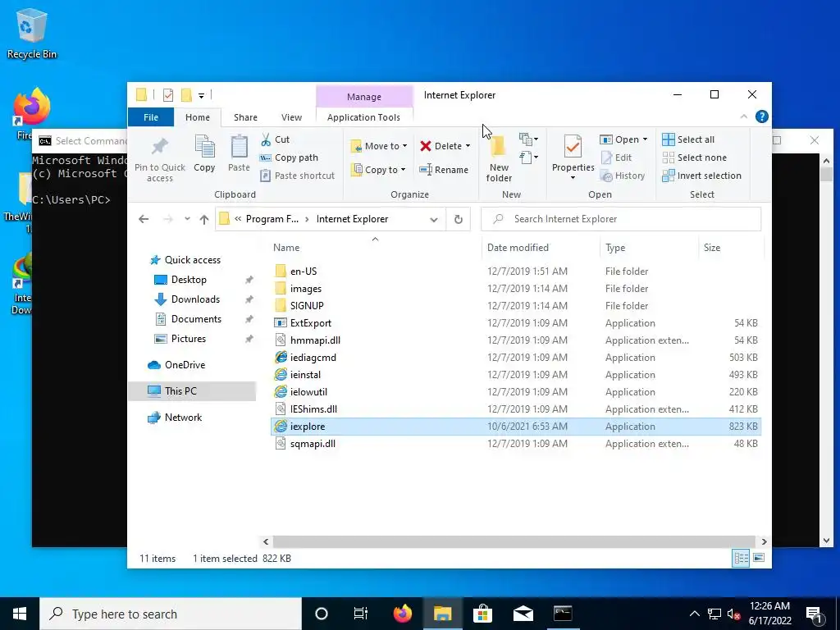Switch to Large icons view in status bar
This screenshot has height=630, width=840.
tap(759, 558)
